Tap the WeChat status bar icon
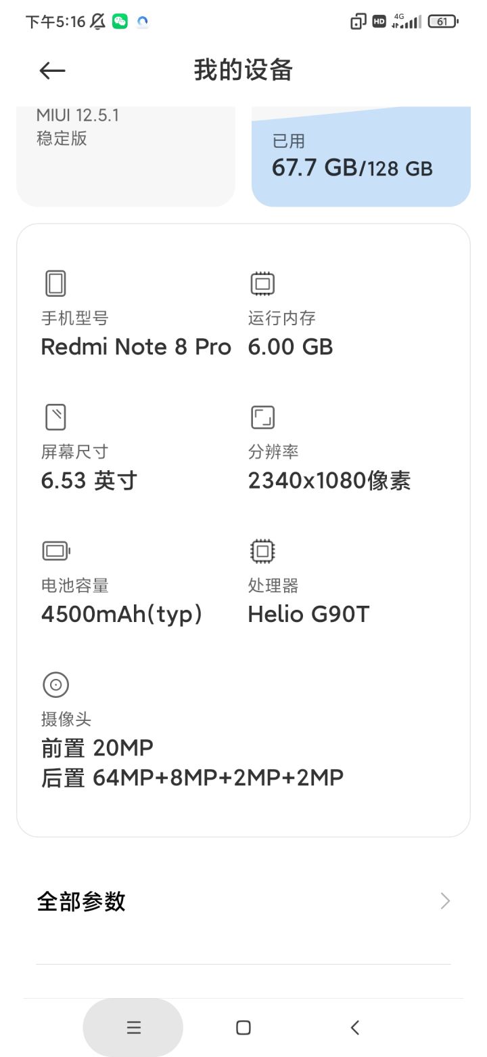This screenshot has width=487, height=1057. [120, 22]
